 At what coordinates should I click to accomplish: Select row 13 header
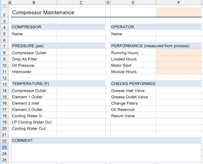(4, 84)
